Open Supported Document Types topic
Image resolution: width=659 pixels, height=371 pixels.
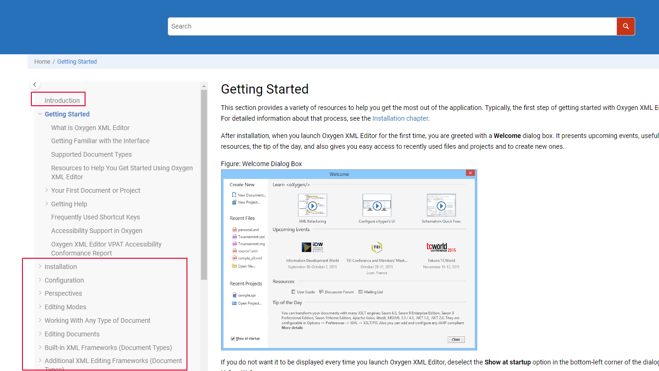click(x=92, y=154)
